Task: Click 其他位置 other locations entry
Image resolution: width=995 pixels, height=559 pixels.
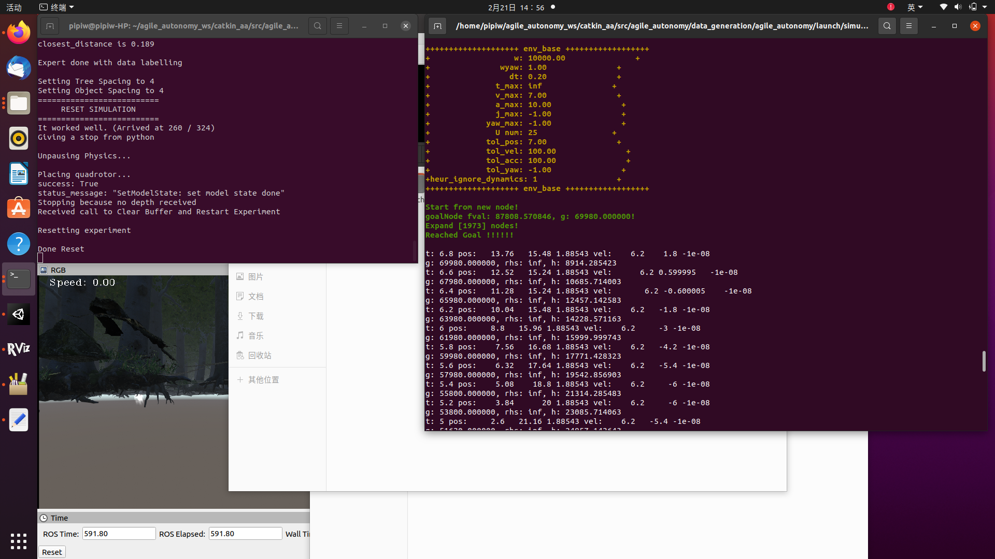Action: [263, 380]
